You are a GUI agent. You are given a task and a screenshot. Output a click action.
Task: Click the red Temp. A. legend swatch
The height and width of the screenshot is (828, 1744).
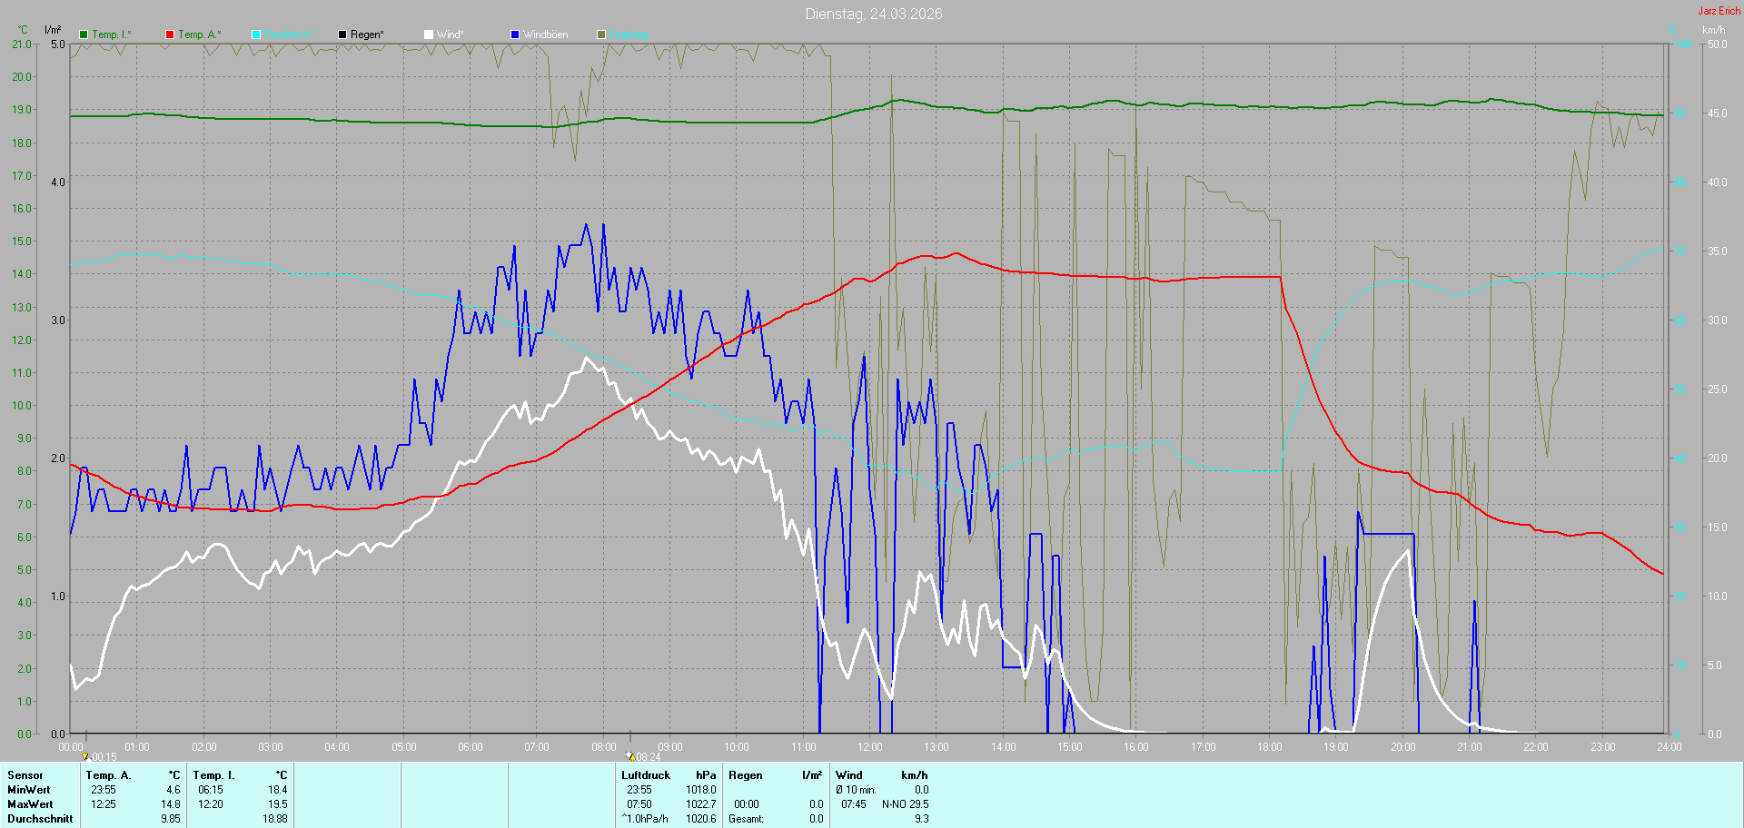point(170,34)
